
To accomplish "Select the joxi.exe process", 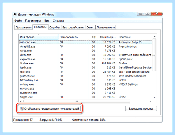I will 86,72.
